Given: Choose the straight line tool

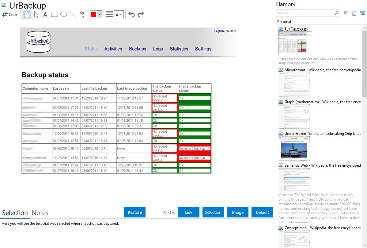Looking at the screenshot, I should pyautogui.click(x=73, y=14).
